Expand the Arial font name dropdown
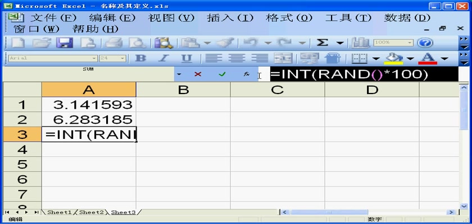472x224 pixels. [x=94, y=58]
